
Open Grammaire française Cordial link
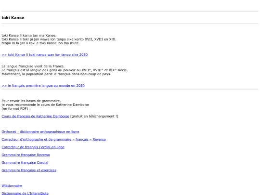pyautogui.click(x=25, y=163)
